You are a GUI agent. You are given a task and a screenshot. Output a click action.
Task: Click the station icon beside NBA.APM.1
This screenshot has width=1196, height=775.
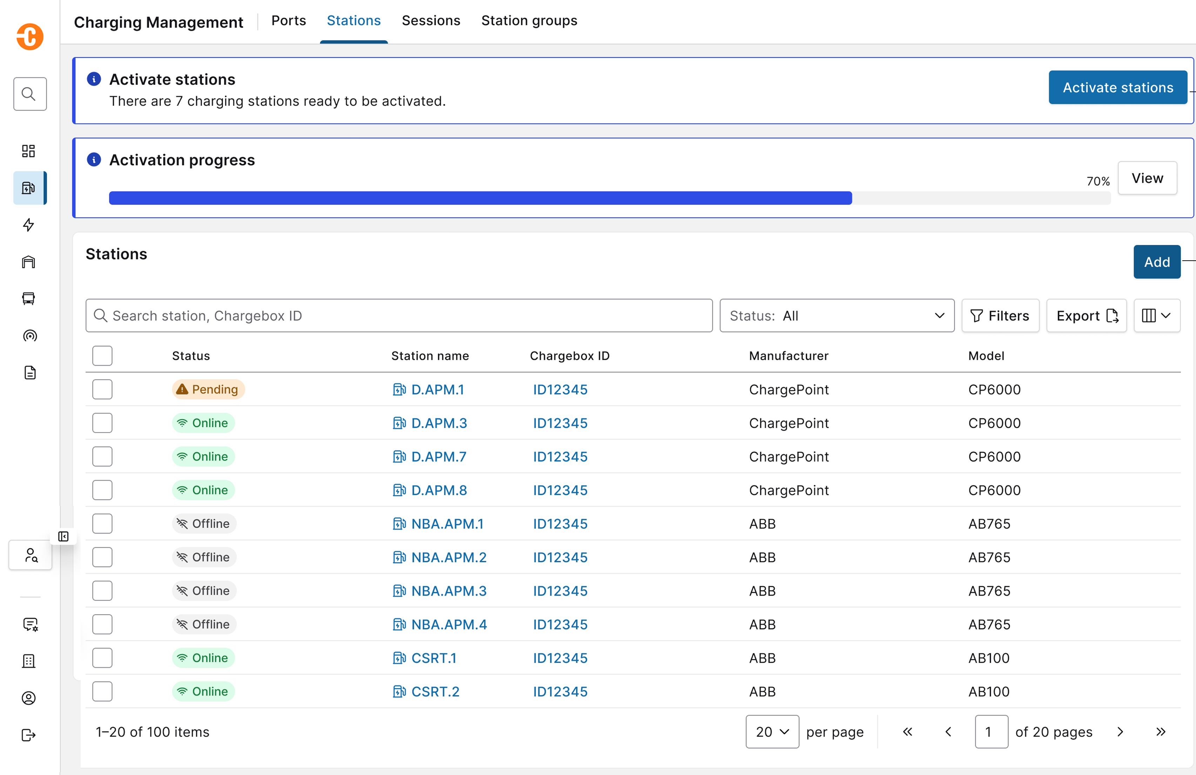click(x=399, y=523)
